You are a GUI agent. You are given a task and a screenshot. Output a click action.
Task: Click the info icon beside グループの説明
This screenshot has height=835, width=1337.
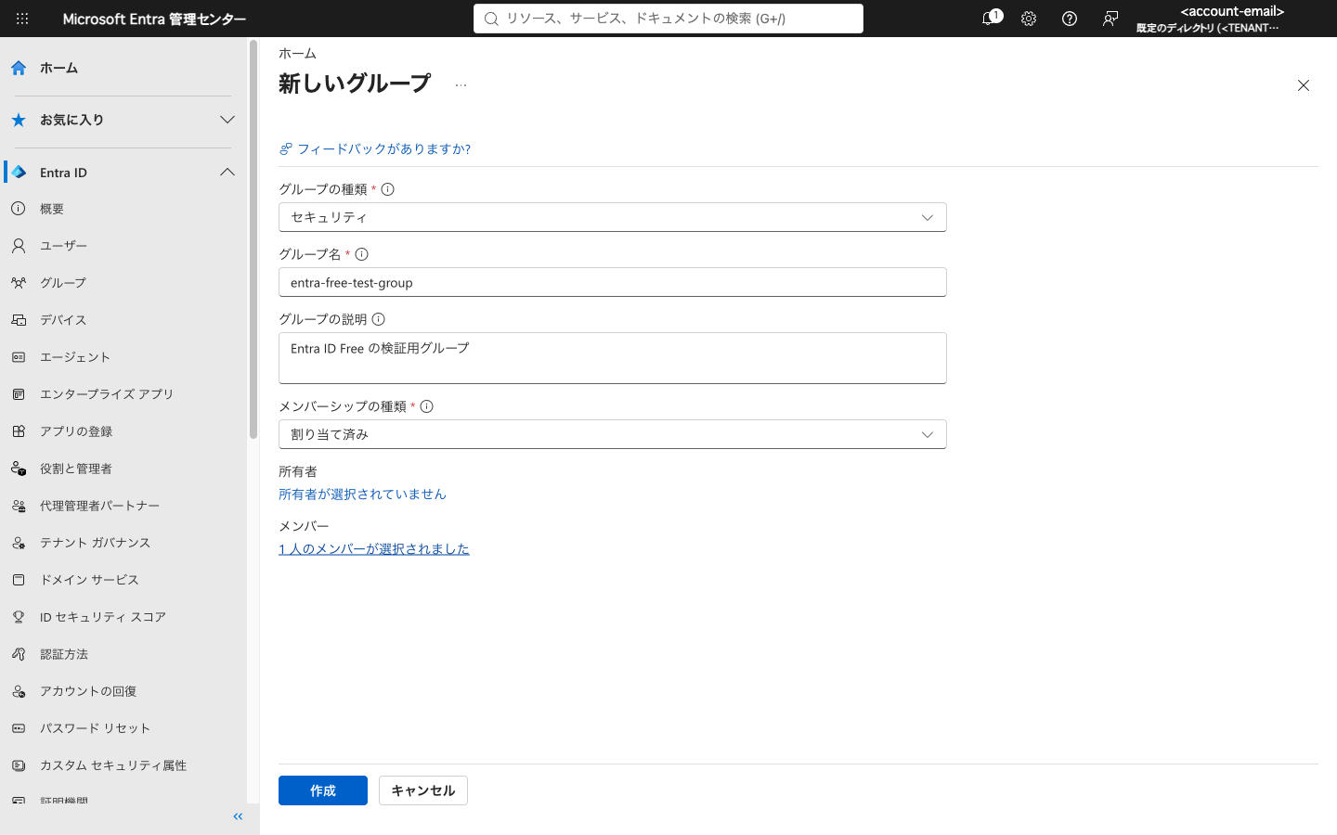(x=379, y=319)
